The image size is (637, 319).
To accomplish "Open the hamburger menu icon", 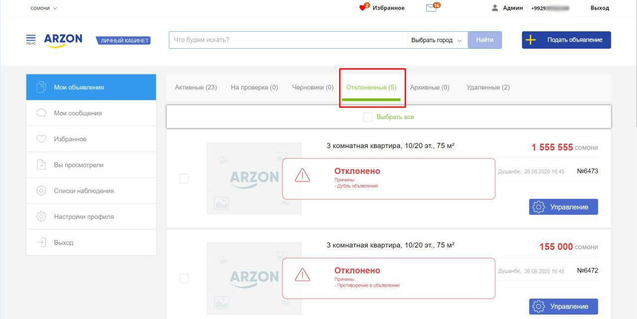I will pos(31,39).
